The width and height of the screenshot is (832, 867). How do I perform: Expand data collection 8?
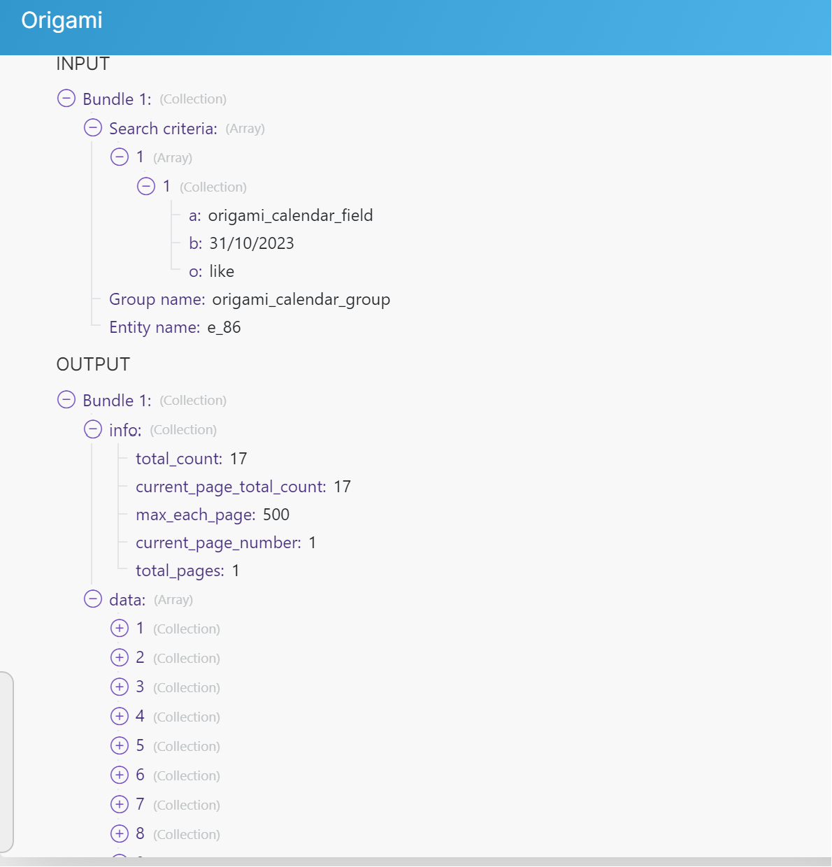[x=120, y=833]
